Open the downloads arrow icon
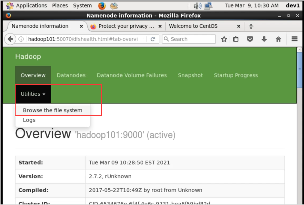 264,39
